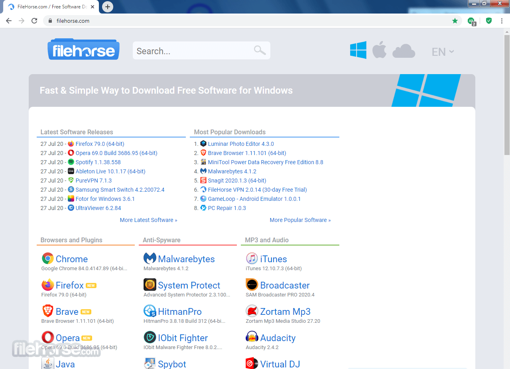Open Malwarebytes 4.1.2 in popular downloads

click(x=232, y=171)
